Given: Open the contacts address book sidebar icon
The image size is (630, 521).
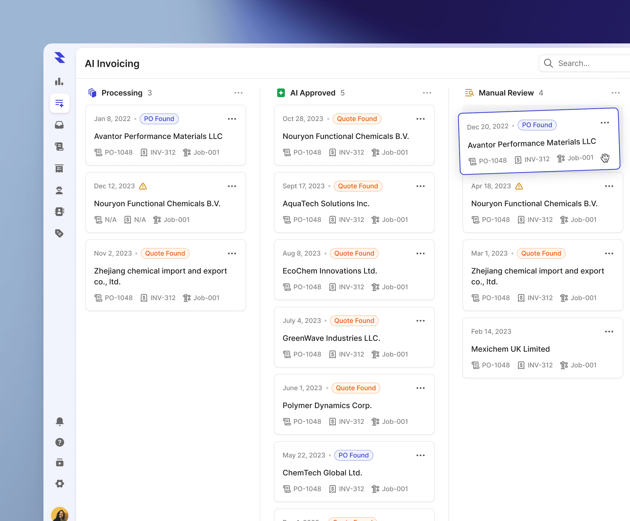Looking at the screenshot, I should tap(59, 212).
